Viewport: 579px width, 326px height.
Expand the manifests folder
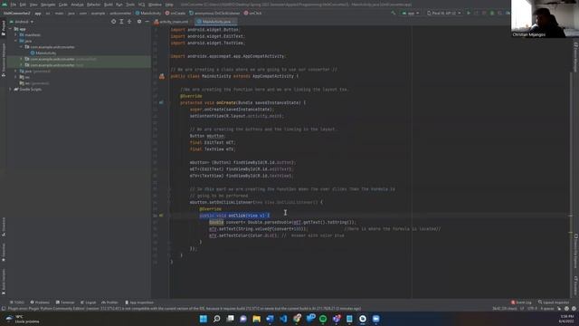[16, 35]
